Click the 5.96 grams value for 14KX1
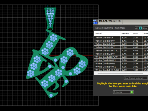The height and width of the screenshot is (111, 148). pos(124,67)
